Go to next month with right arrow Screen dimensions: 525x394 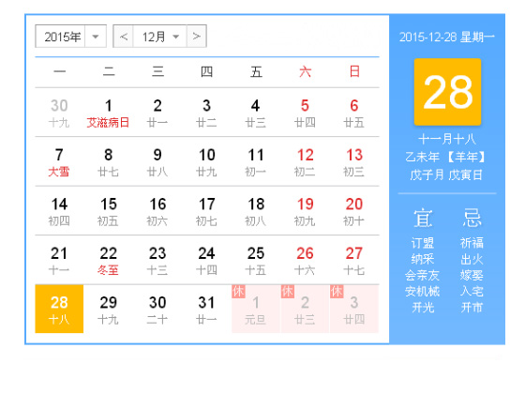click(x=197, y=37)
